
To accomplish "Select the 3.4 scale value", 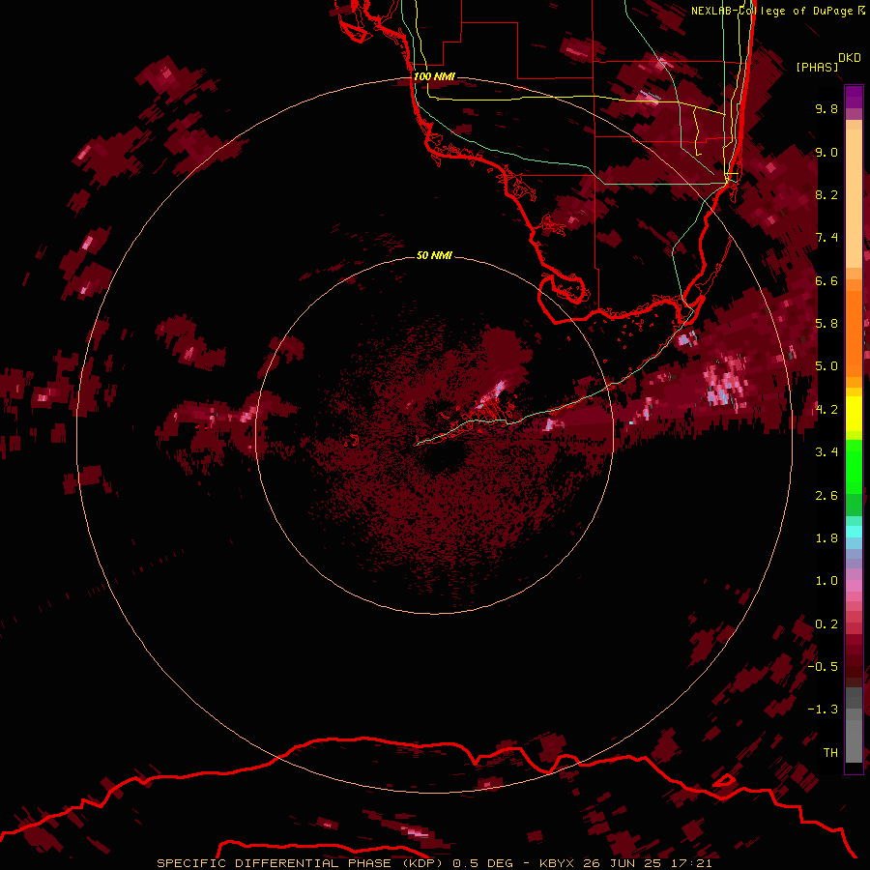I will click(826, 452).
